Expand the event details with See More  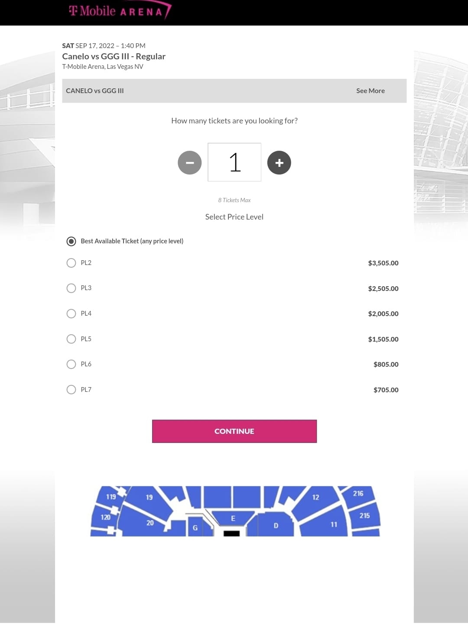pos(370,90)
